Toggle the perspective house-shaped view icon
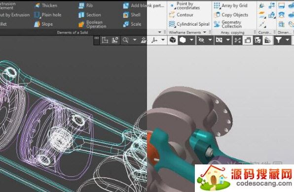The image size is (294, 192). click(x=267, y=40)
